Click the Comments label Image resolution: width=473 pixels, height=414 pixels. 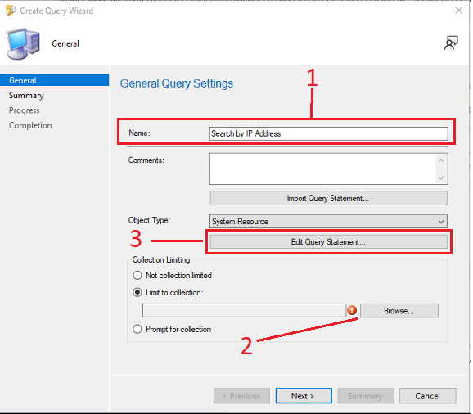146,160
